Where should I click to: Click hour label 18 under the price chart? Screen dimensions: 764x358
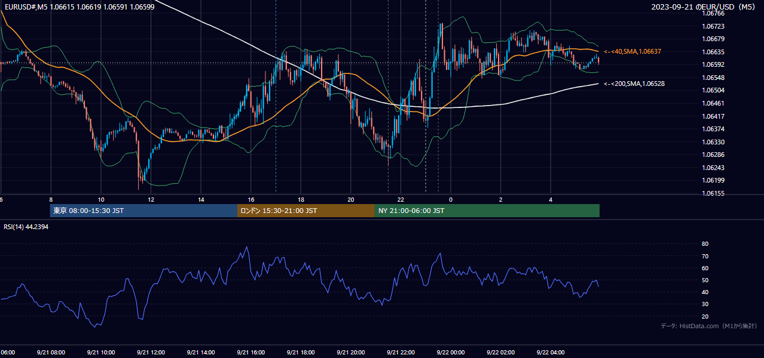click(x=301, y=199)
